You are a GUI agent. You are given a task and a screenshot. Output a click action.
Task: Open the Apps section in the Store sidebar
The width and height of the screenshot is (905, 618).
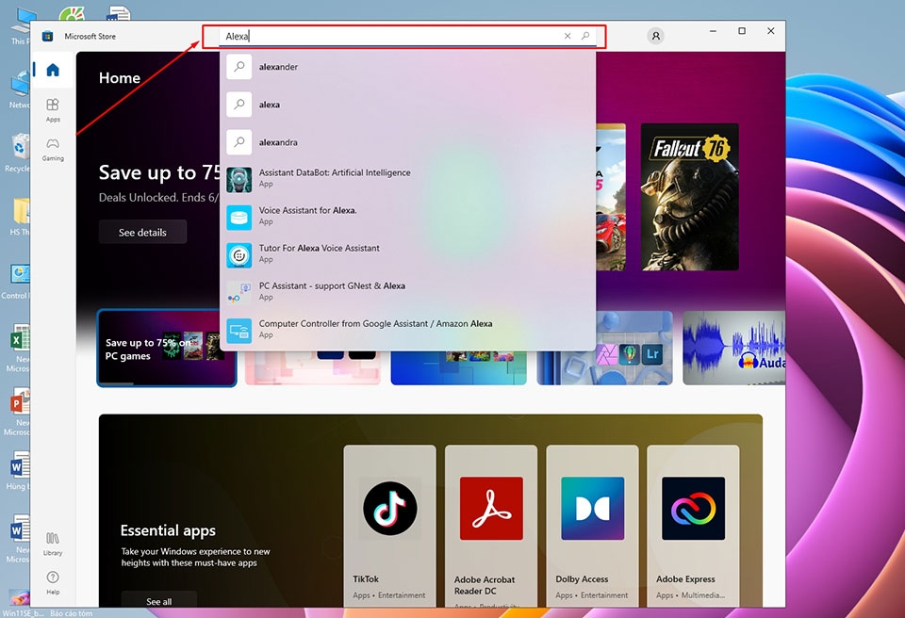click(53, 108)
